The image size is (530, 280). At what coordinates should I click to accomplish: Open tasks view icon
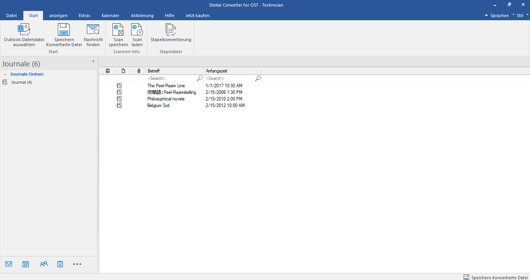(60, 264)
